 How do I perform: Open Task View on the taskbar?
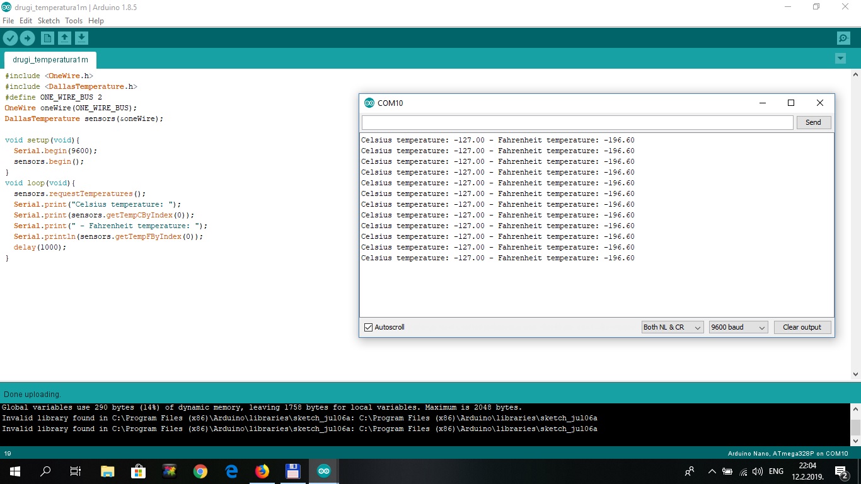(76, 471)
